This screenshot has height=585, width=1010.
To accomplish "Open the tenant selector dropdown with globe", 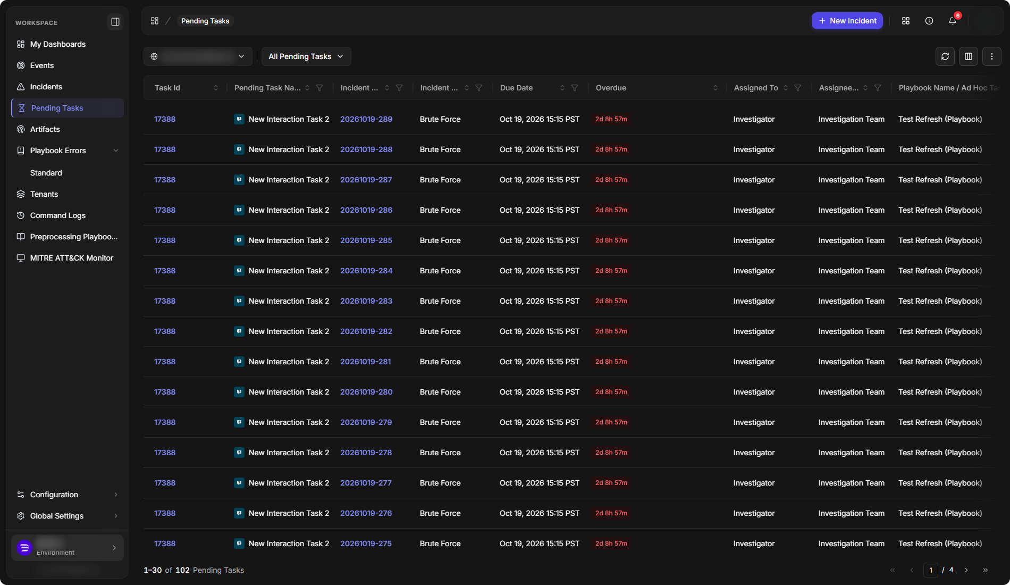I will click(198, 56).
